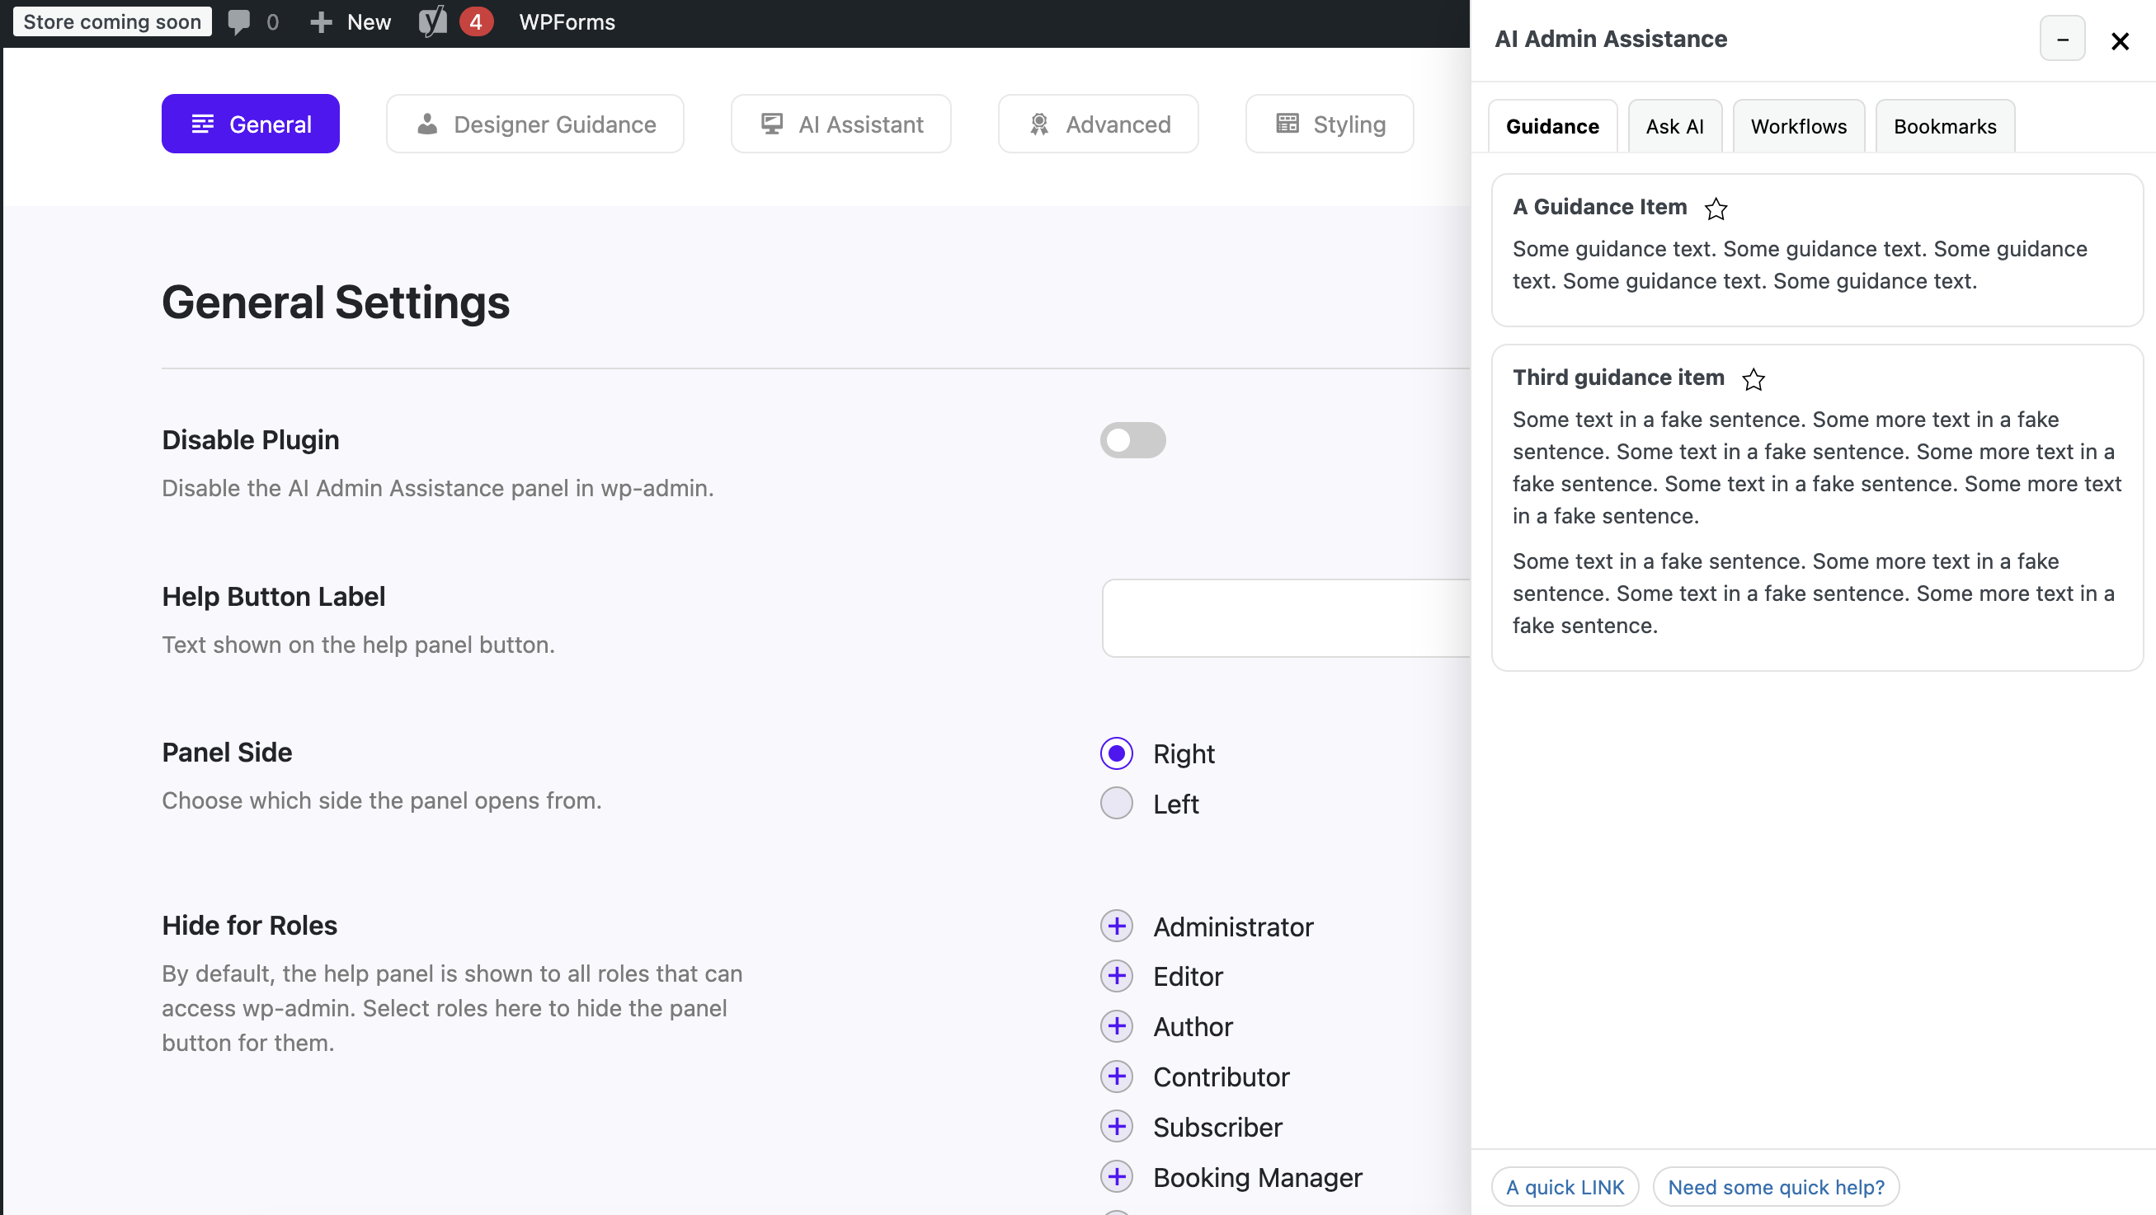The width and height of the screenshot is (2156, 1215).
Task: Minimize the AI Admin Assistance panel
Action: coord(2062,39)
